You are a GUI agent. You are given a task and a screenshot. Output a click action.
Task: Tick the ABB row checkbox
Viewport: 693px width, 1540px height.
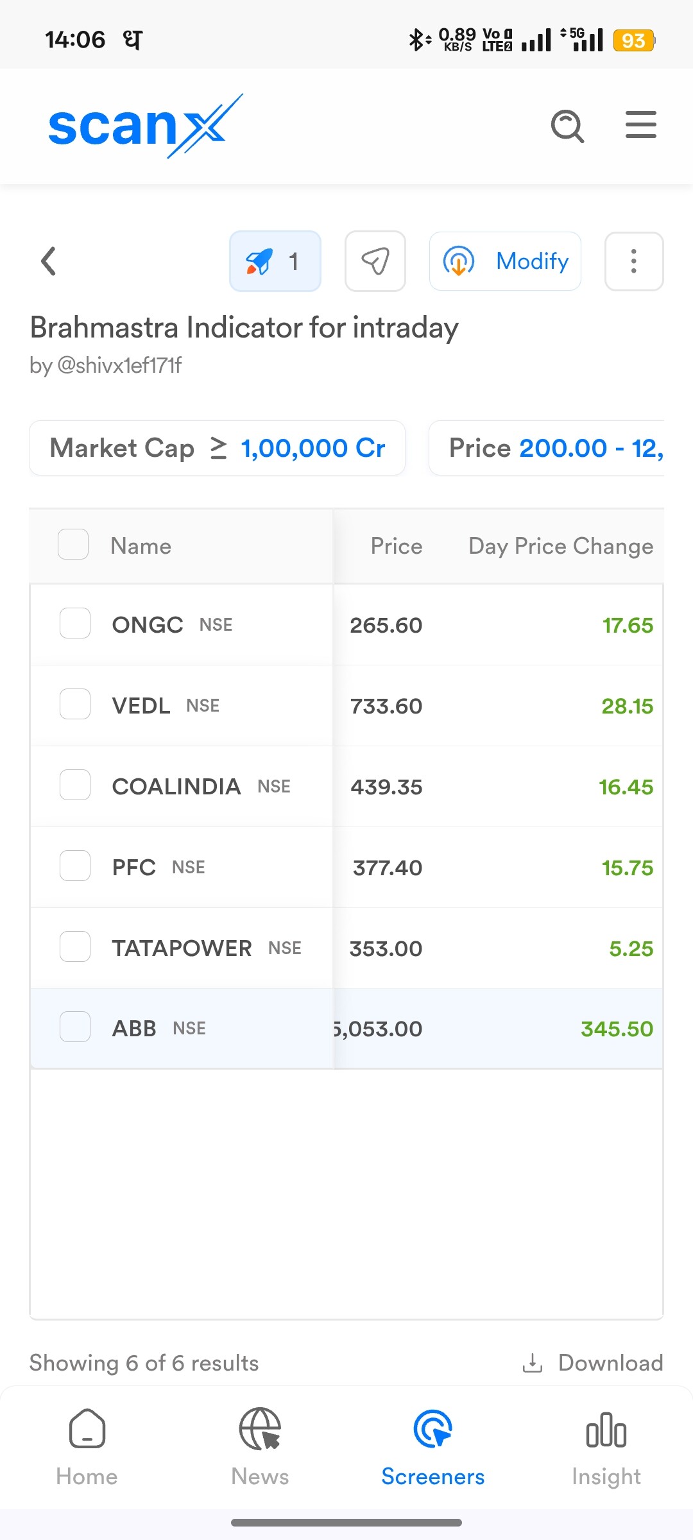pos(75,1027)
